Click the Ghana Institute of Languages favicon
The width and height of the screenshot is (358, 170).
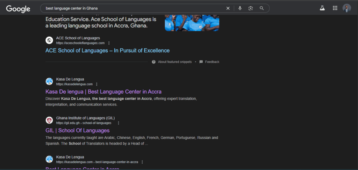(49, 121)
